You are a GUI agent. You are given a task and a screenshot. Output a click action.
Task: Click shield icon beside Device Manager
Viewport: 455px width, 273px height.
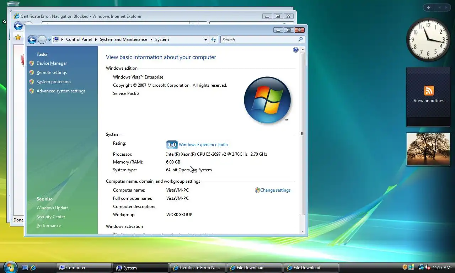(32, 63)
